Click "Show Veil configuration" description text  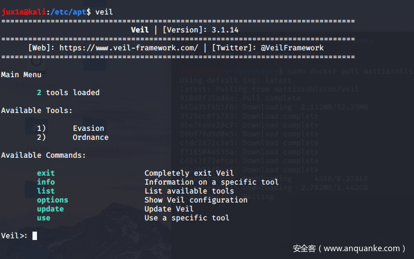[196, 200]
